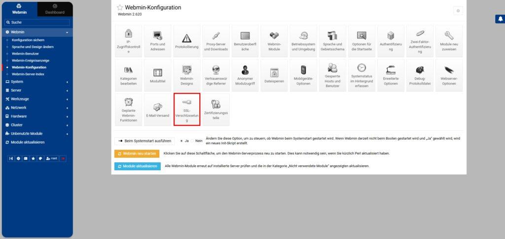Click the red logout icon next to root
Viewport: 505px width, 239px height.
(63, 158)
